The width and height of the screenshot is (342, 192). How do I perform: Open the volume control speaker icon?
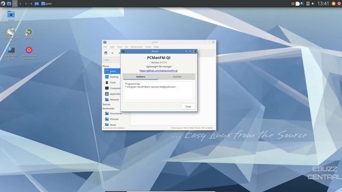click(313, 4)
